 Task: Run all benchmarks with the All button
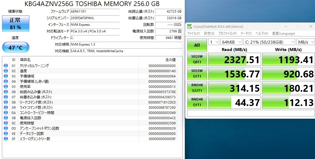[197, 45]
